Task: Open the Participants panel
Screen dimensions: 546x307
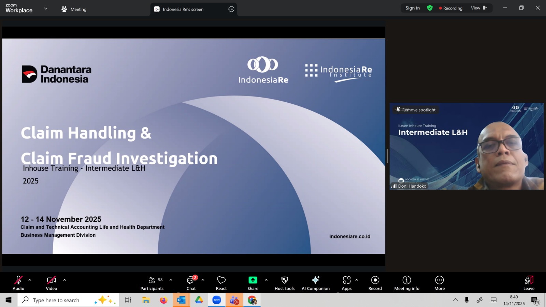Action: (x=152, y=283)
